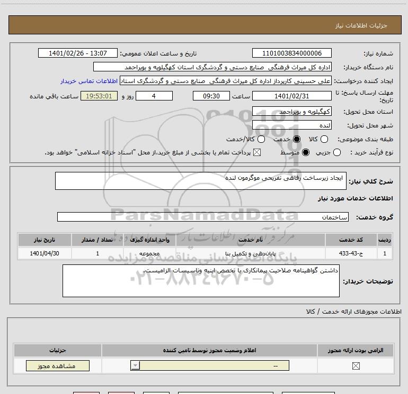Image resolution: width=408 pixels, height=394 pixels.
Task: Click the buyer notes text area
Action: point(201,281)
